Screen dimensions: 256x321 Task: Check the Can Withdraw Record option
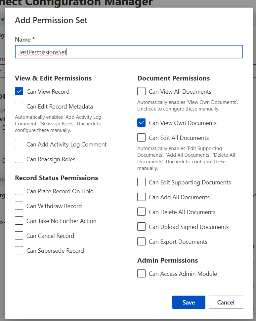19,206
